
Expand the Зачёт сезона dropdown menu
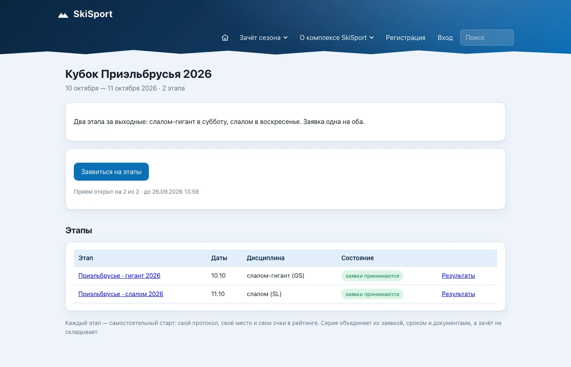pos(263,38)
